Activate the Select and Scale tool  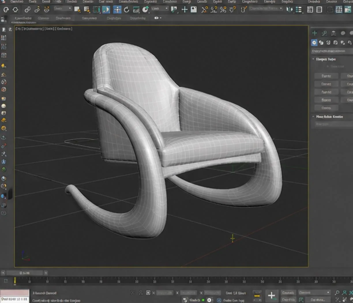click(136, 10)
